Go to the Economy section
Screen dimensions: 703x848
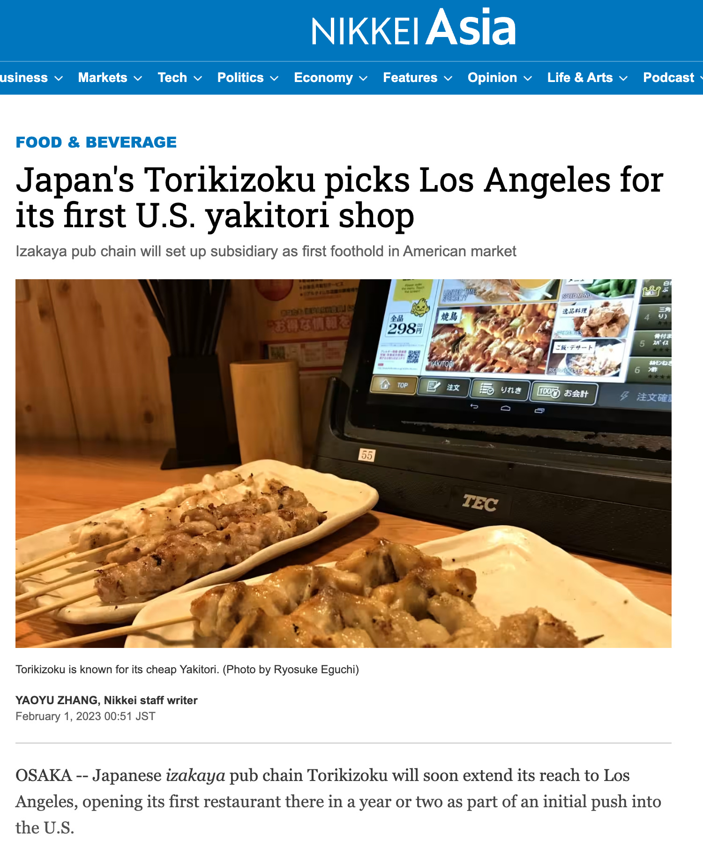coord(323,78)
